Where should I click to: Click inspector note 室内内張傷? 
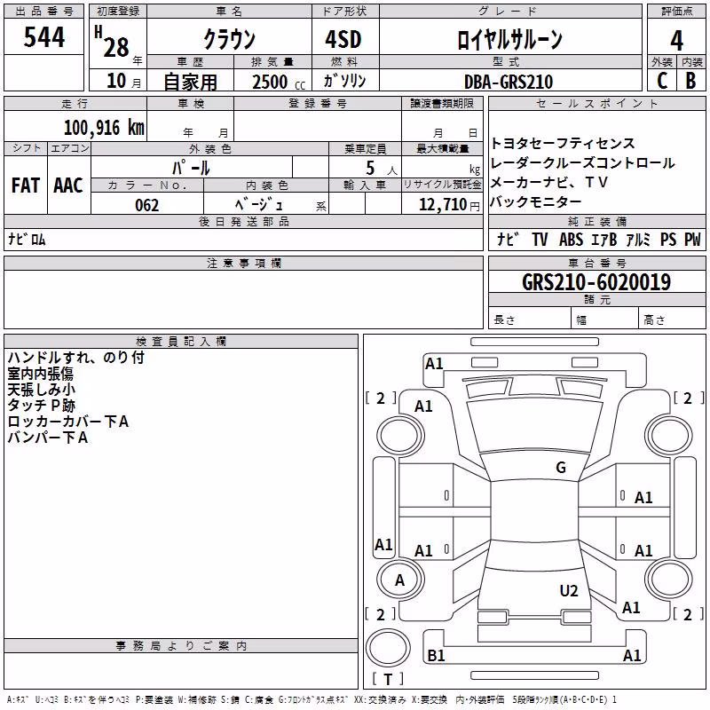point(40,374)
